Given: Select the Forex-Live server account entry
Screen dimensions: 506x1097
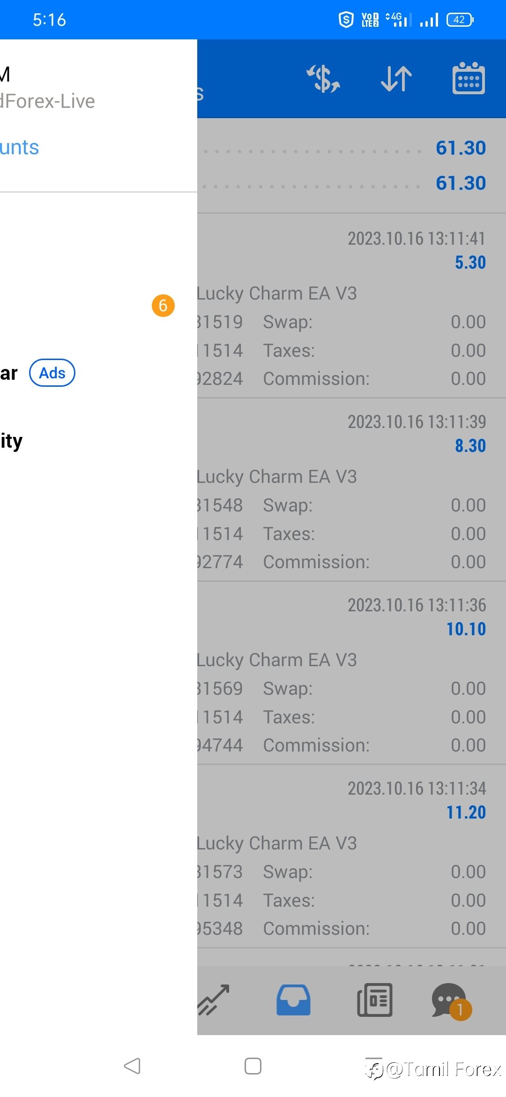Looking at the screenshot, I should [48, 101].
